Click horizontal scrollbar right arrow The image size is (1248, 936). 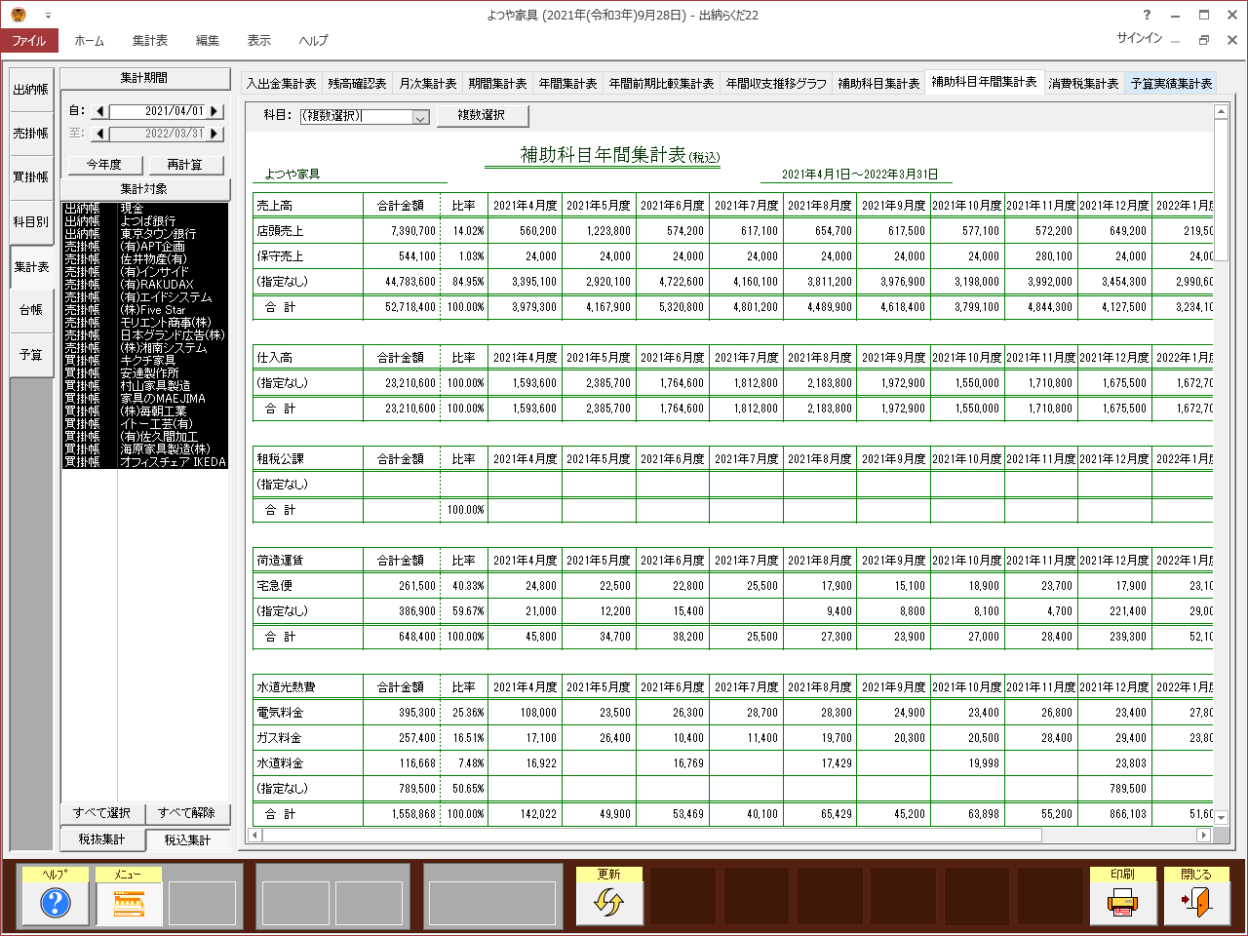(1203, 836)
